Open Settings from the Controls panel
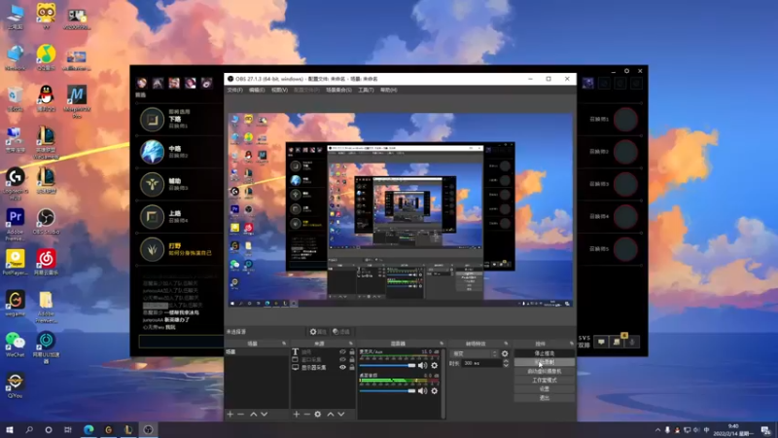 pos(545,388)
